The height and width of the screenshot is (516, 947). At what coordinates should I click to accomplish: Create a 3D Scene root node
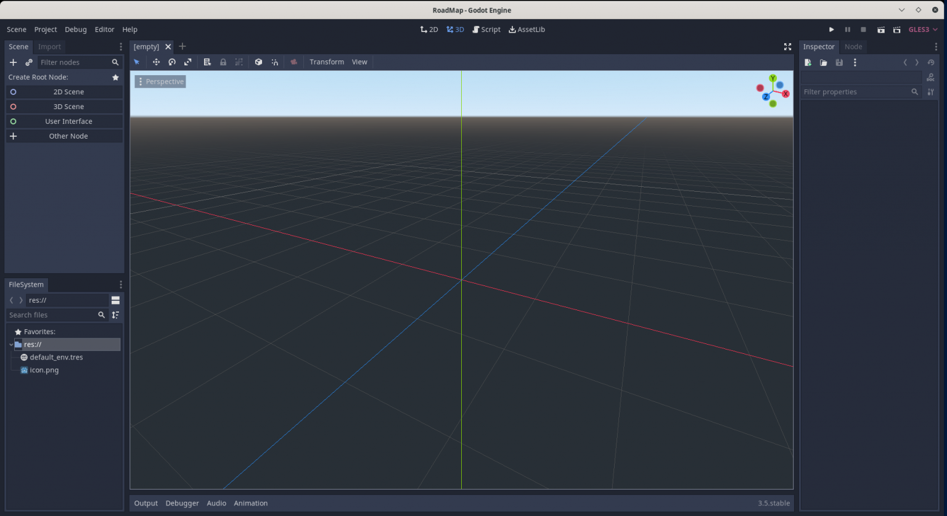(x=64, y=106)
